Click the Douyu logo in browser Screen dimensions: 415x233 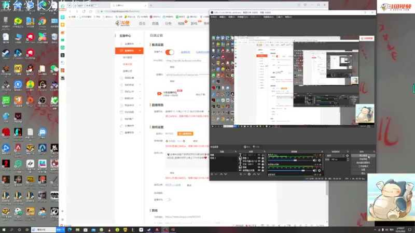coord(122,23)
